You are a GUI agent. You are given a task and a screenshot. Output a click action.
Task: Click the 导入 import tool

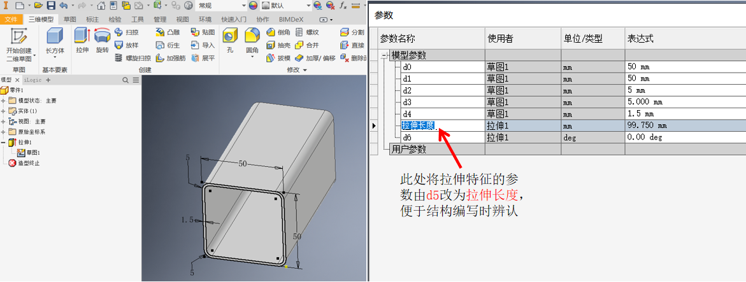203,45
